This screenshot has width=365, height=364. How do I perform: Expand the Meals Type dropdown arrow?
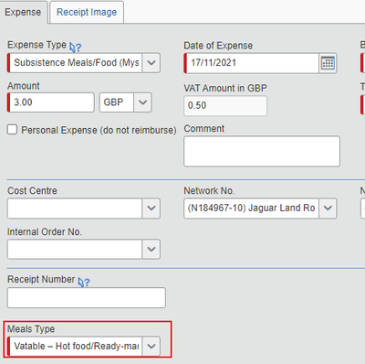point(151,347)
